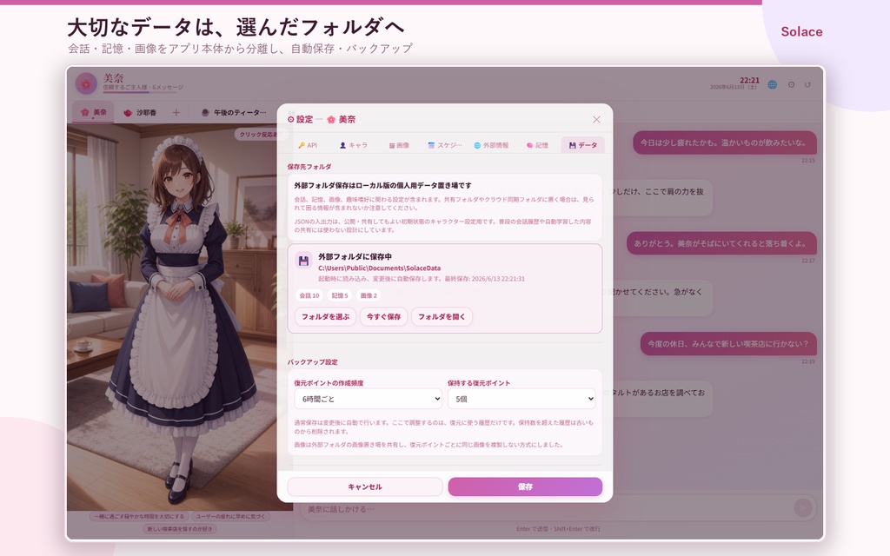Click message 今日は少し疲れたかも。温かいものが飲みたいな。
890x556 pixels.
coord(724,142)
